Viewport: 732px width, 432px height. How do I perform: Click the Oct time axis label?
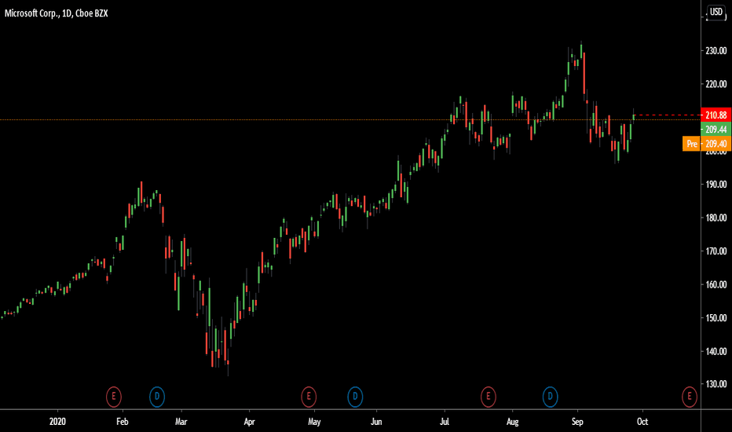(x=642, y=422)
